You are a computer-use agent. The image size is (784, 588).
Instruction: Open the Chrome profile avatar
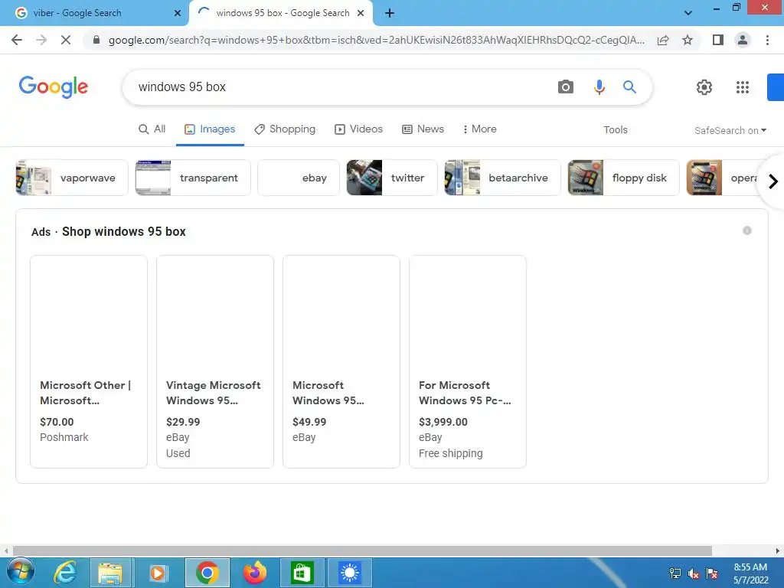click(x=743, y=40)
